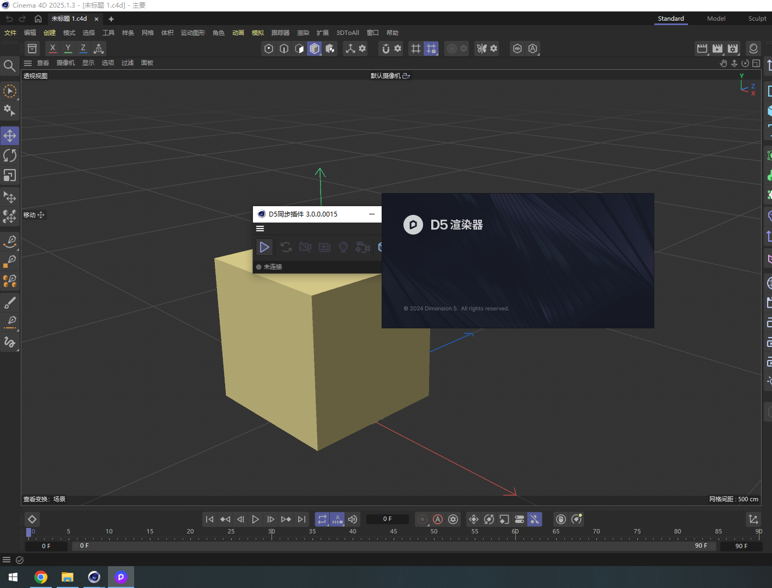The image size is (772, 588).
Task: Add a new project tab with plus
Action: tap(111, 19)
